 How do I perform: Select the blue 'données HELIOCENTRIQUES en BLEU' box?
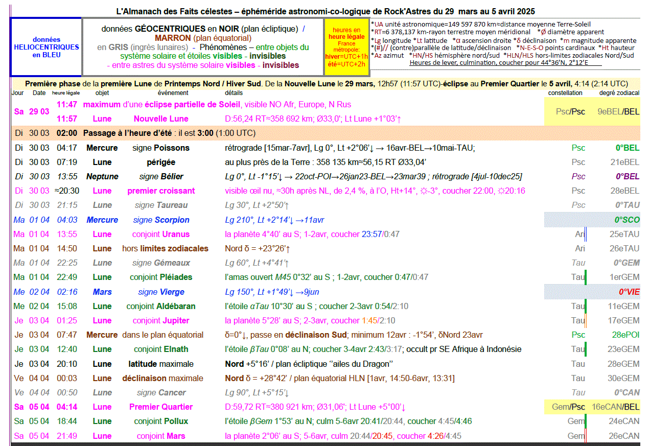[47, 47]
